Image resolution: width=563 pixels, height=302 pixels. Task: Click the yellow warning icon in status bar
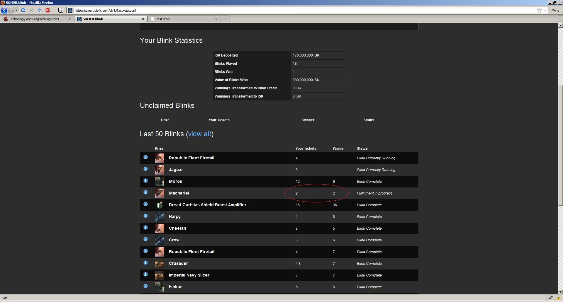click(559, 298)
